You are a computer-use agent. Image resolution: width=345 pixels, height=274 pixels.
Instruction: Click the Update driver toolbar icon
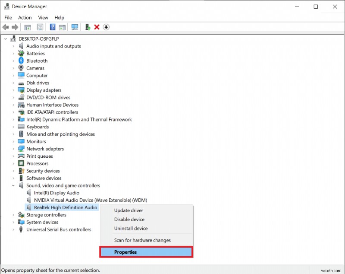[x=88, y=27]
